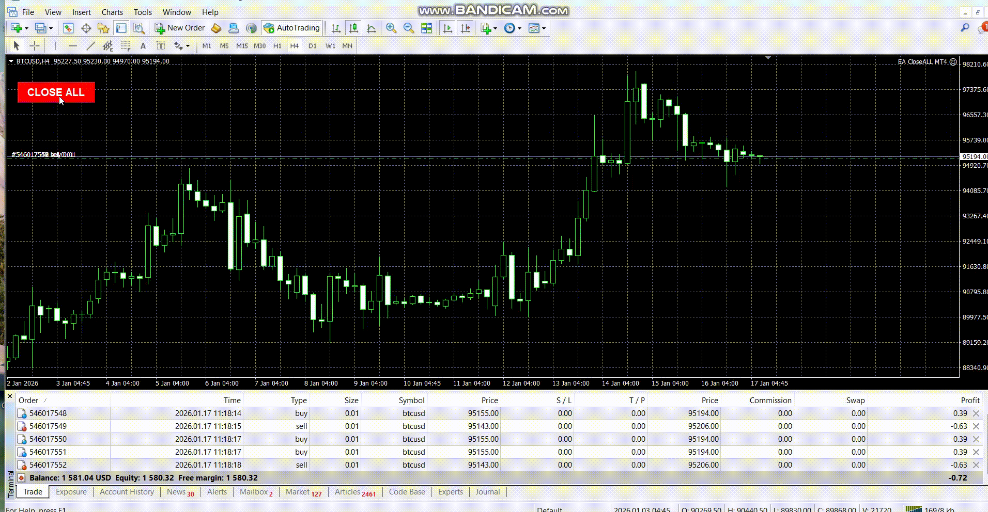
Task: Open the Periods clock icon
Action: point(510,28)
